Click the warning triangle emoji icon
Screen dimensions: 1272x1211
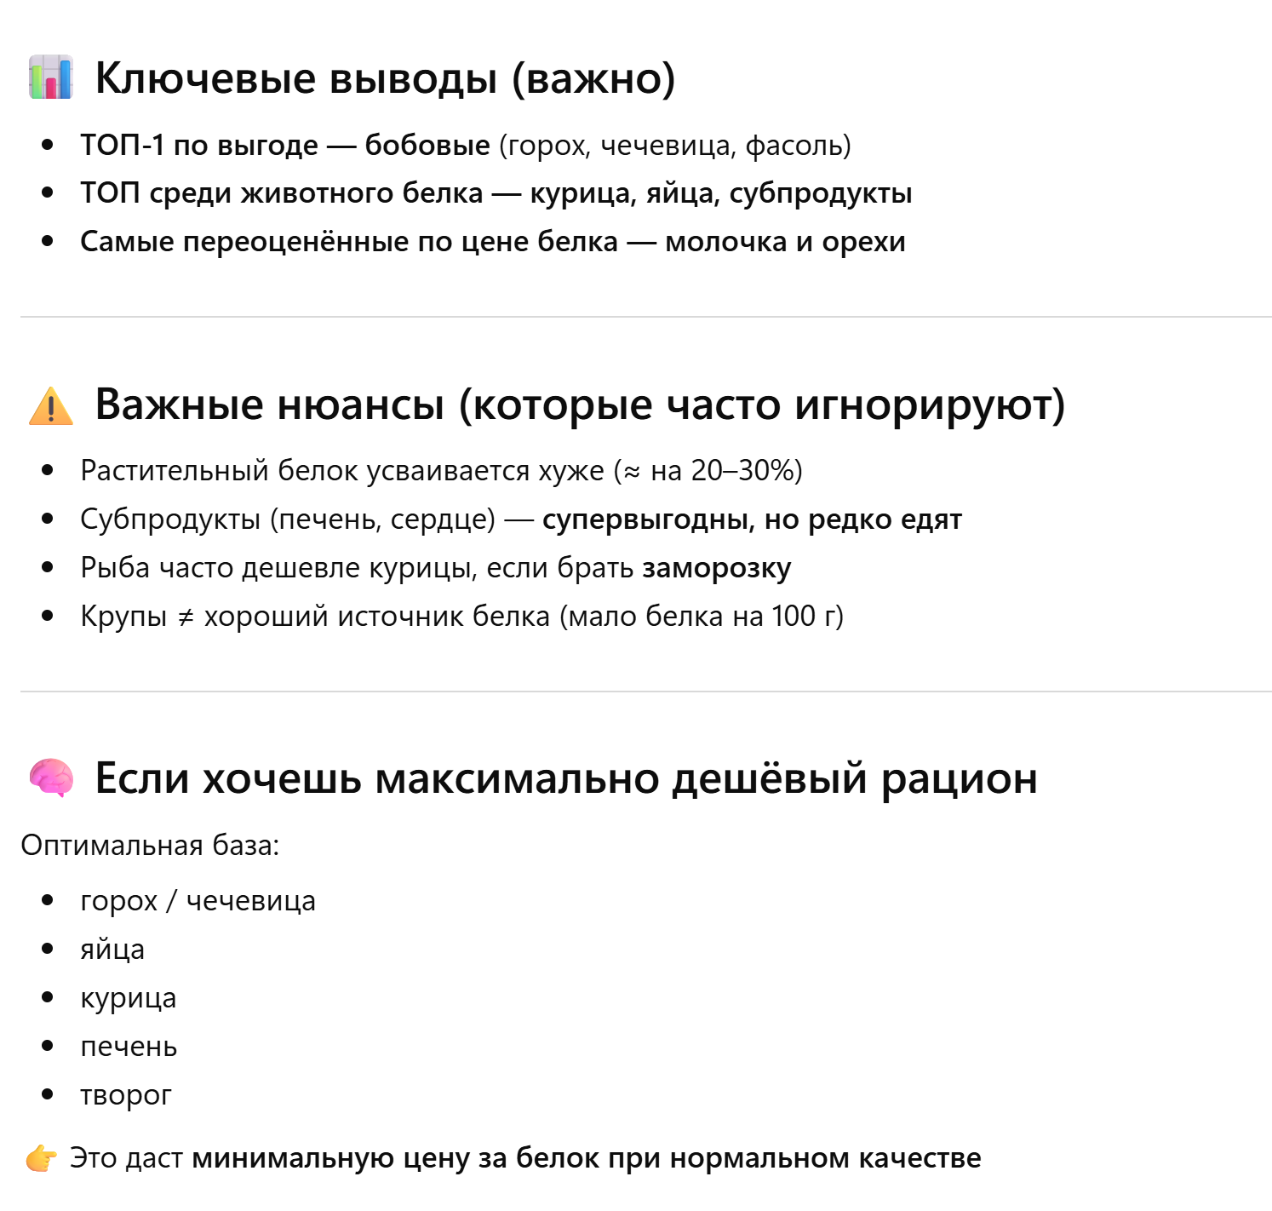[x=50, y=405]
